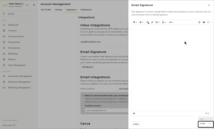This screenshot has height=129, width=214.
Task: Close the Email Signature panel
Action: [x=209, y=5]
